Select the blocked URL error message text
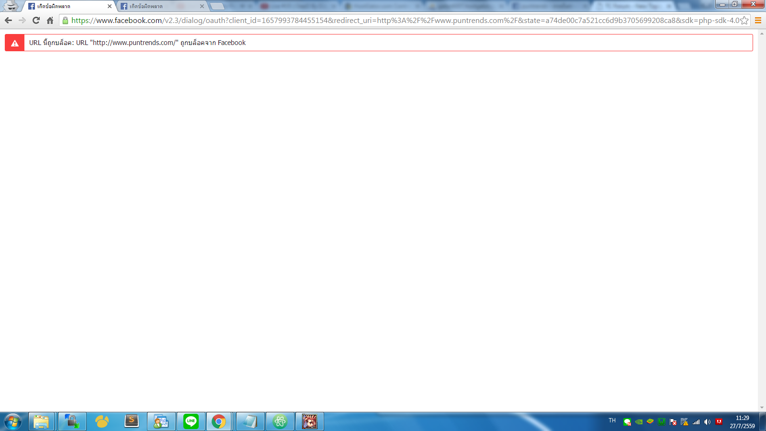The image size is (766, 431). [137, 43]
